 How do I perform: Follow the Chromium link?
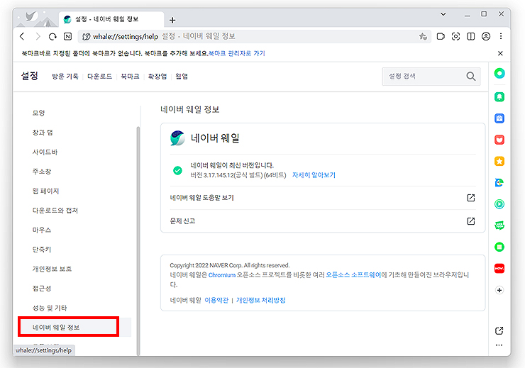(x=222, y=275)
